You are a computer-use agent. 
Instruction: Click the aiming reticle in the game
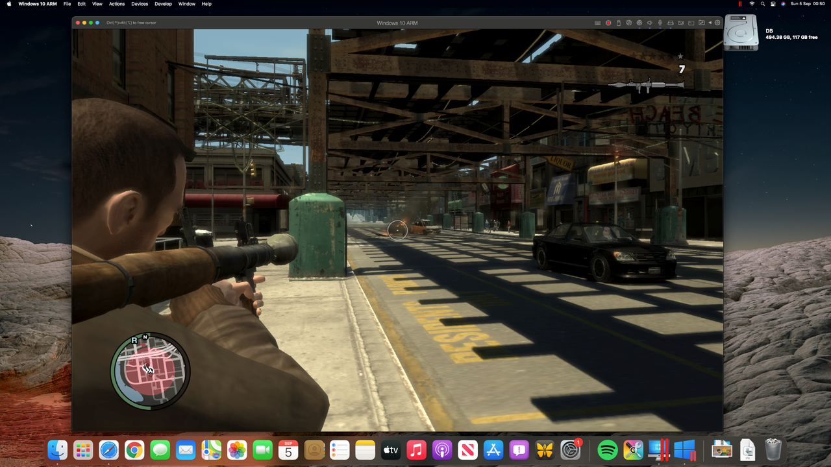click(x=397, y=230)
